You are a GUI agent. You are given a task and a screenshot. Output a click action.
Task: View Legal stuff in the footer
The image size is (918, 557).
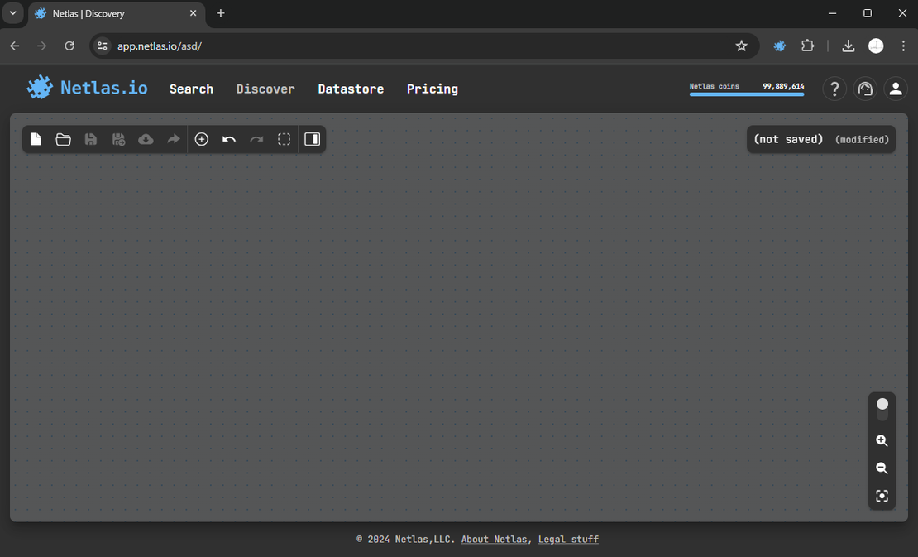(568, 539)
